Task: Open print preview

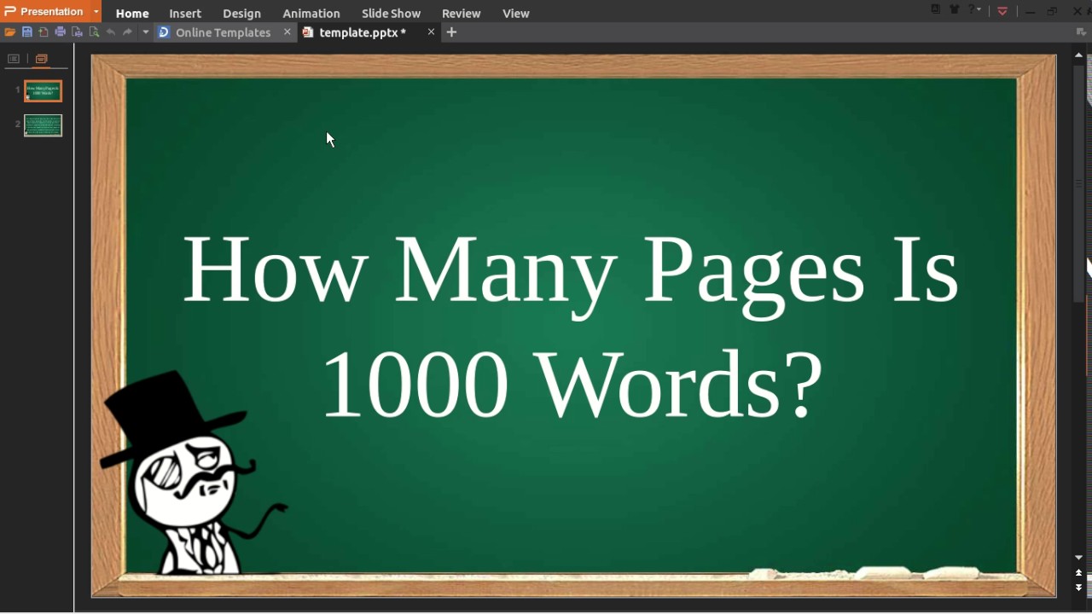Action: pos(94,32)
